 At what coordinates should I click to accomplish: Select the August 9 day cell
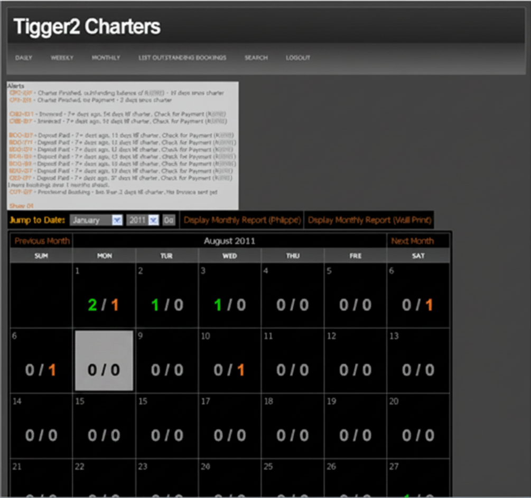[x=167, y=361]
